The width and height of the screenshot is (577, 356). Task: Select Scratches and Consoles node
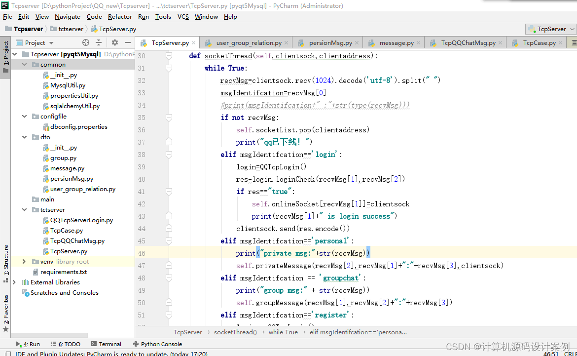[65, 293]
